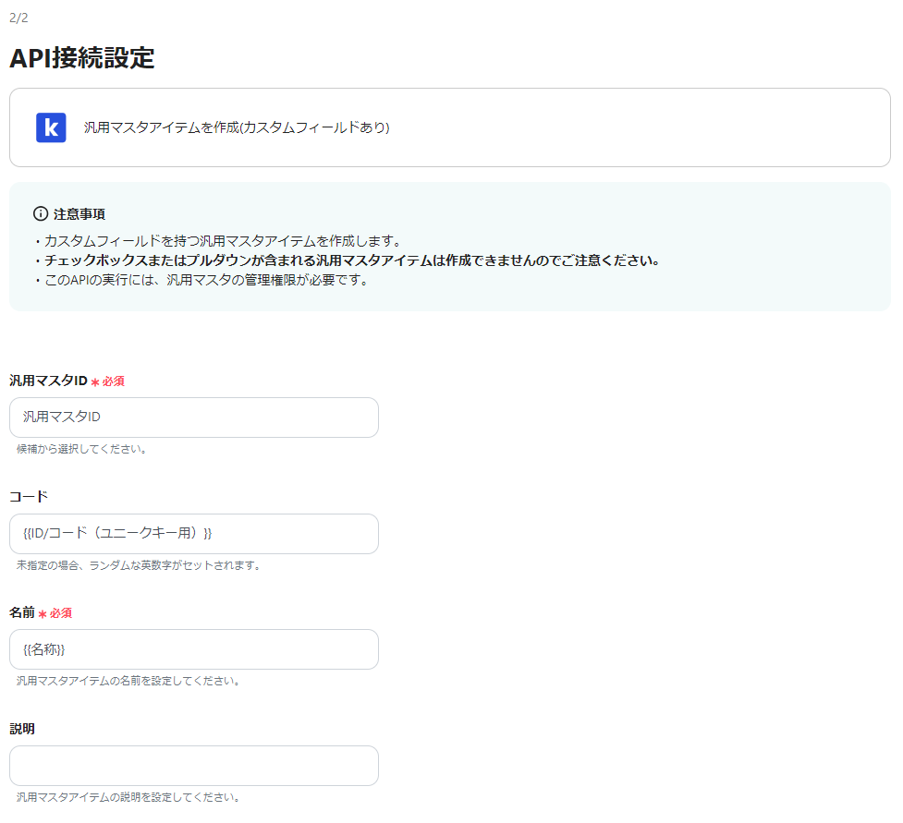Screen dimensions: 903x823
Task: Click the 2/2 step indicator
Action: pyautogui.click(x=19, y=15)
